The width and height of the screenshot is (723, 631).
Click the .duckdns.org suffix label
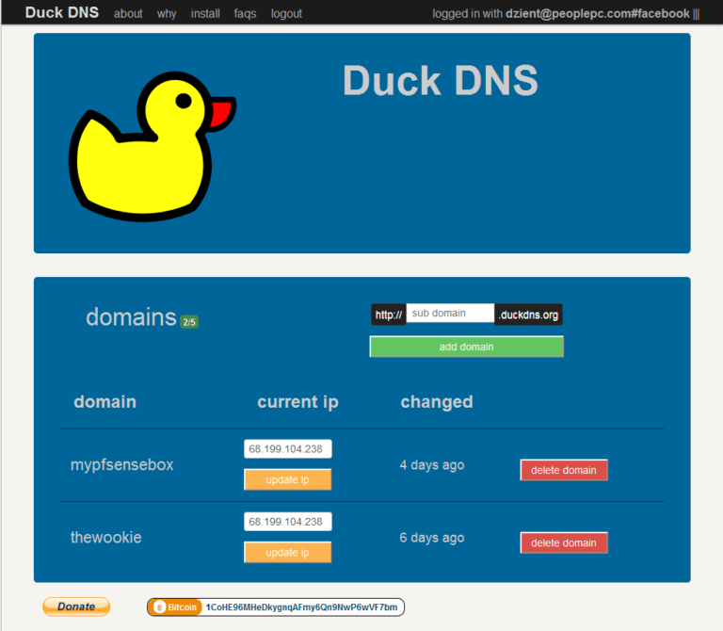(x=528, y=315)
